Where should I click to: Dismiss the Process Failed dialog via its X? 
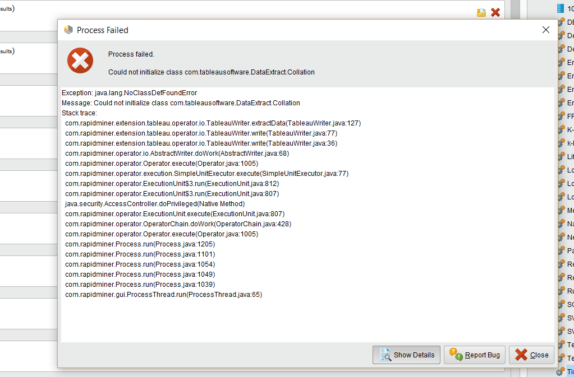tap(545, 30)
